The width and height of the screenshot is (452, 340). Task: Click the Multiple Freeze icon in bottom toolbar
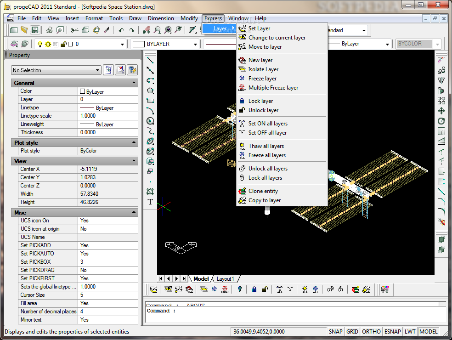pos(225,289)
